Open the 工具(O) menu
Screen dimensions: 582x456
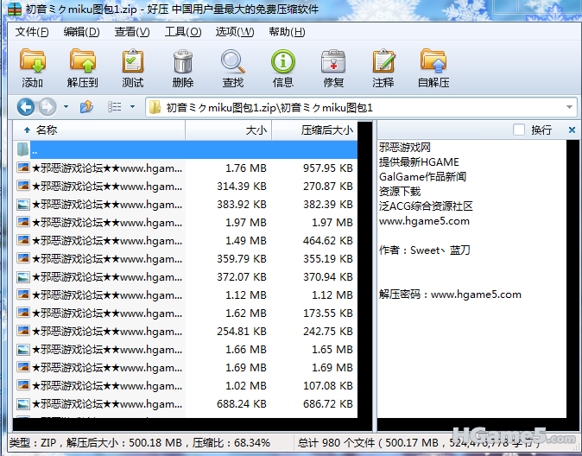tap(183, 32)
